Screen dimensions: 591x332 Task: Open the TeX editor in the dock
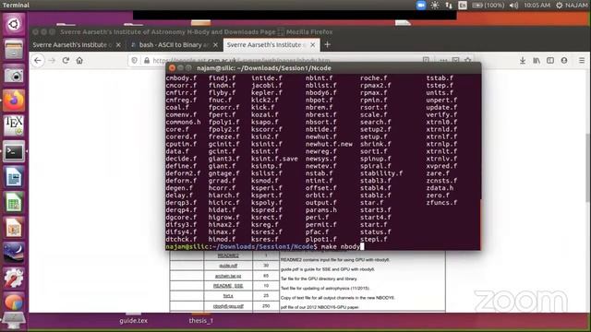14,125
